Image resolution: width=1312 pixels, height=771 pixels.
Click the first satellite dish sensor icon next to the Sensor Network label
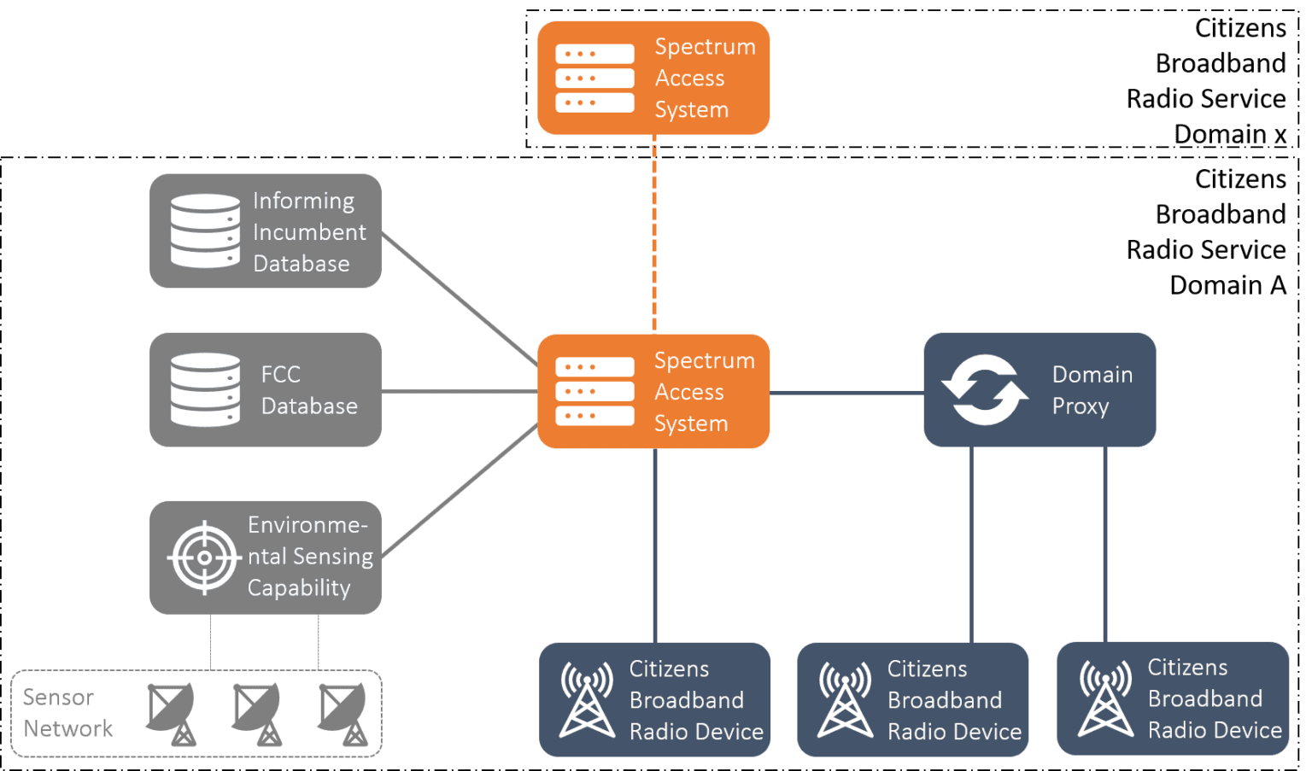pyautogui.click(x=172, y=715)
